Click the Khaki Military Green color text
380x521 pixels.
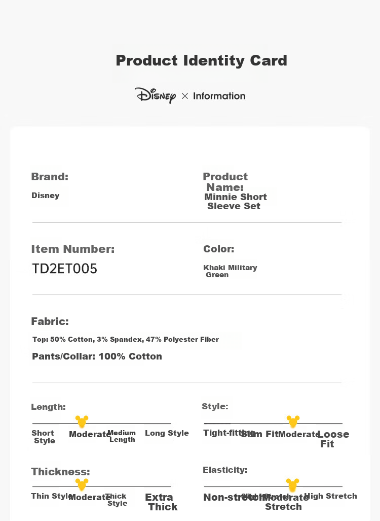coord(230,271)
